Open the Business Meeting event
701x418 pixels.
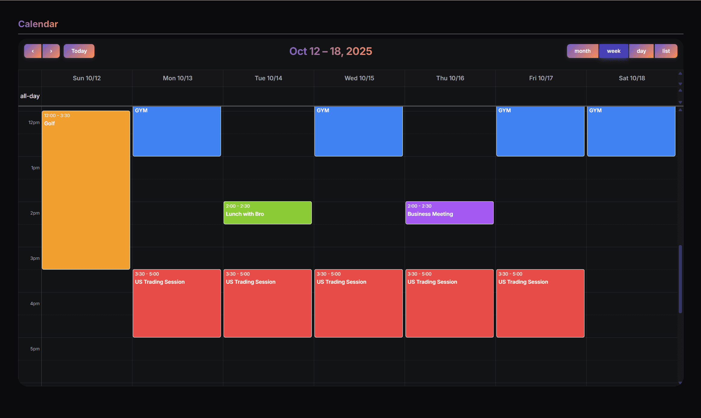(449, 213)
